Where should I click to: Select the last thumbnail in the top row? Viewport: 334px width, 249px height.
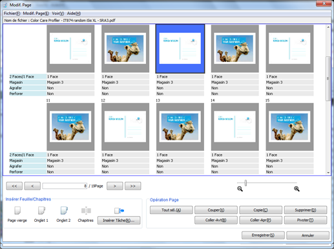point(289,49)
